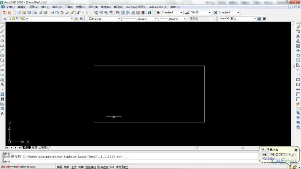This screenshot has height=169, width=301.
Task: Click the Undo arrow icon
Action: 78,13
